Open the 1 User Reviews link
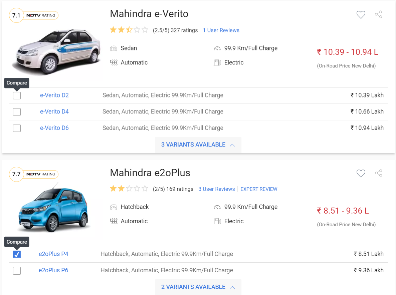Image resolution: width=396 pixels, height=295 pixels. coord(221,30)
